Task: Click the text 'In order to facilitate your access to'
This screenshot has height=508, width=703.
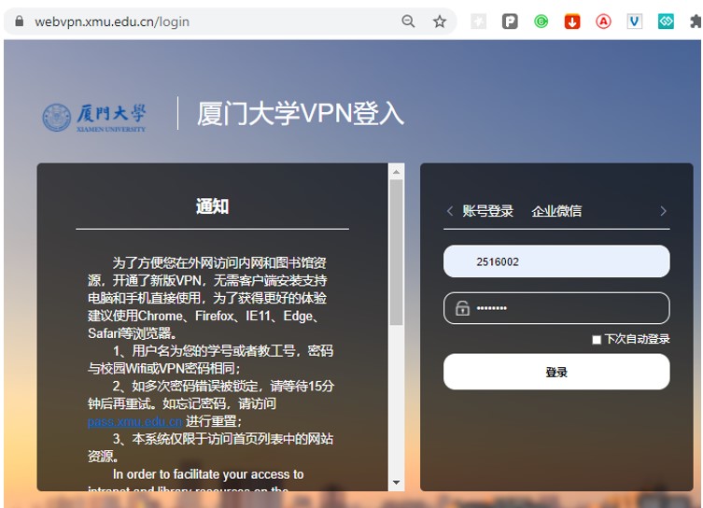Action: (208, 474)
